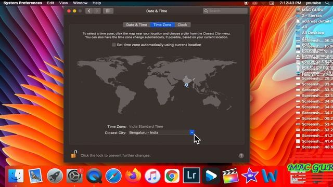Launch iTunes music icon in Dock
Screen dimensions: 333x187
click(152, 176)
